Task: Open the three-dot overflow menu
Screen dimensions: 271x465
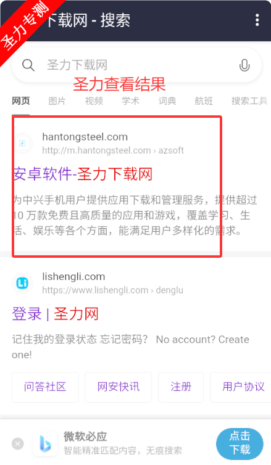Action: 257,20
